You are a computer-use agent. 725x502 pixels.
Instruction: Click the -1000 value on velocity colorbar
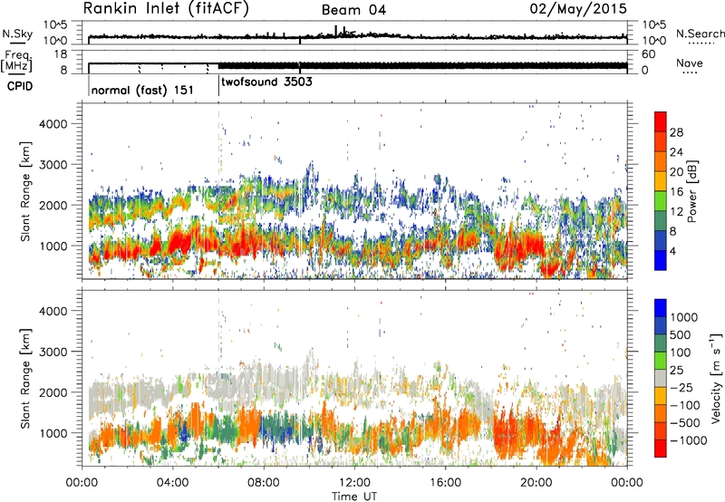click(x=689, y=440)
